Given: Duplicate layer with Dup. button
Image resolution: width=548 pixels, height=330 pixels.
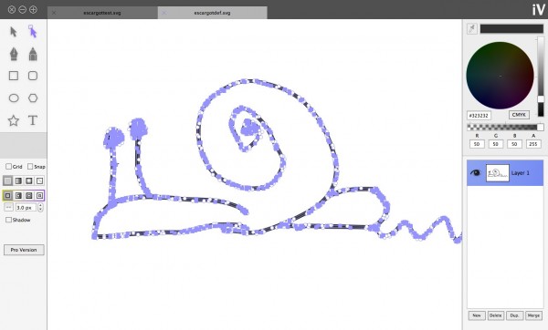Looking at the screenshot, I should tap(514, 315).
